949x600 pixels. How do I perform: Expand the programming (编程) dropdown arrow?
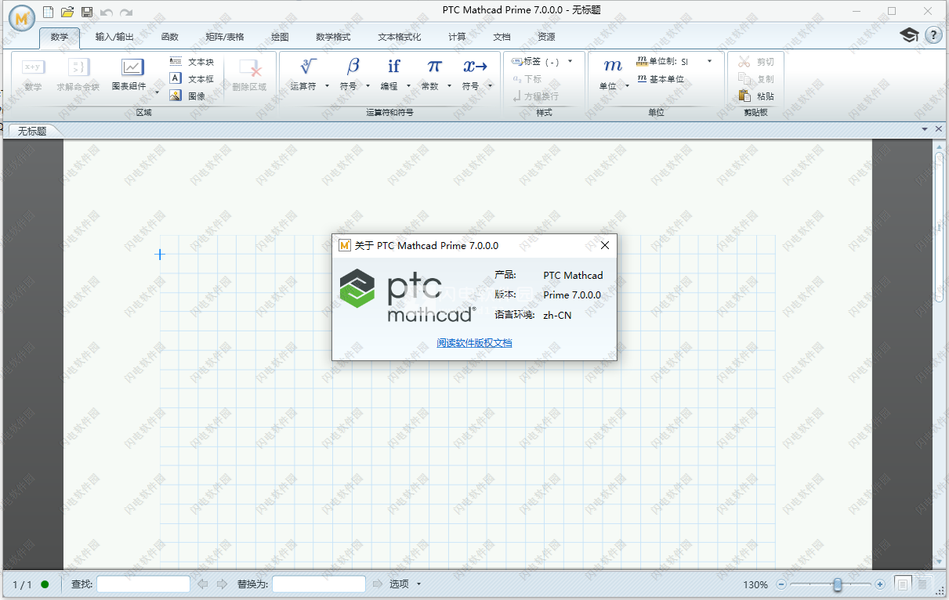click(x=408, y=86)
